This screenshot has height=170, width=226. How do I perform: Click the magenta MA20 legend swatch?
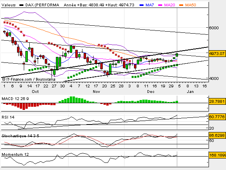[x=160, y=5]
